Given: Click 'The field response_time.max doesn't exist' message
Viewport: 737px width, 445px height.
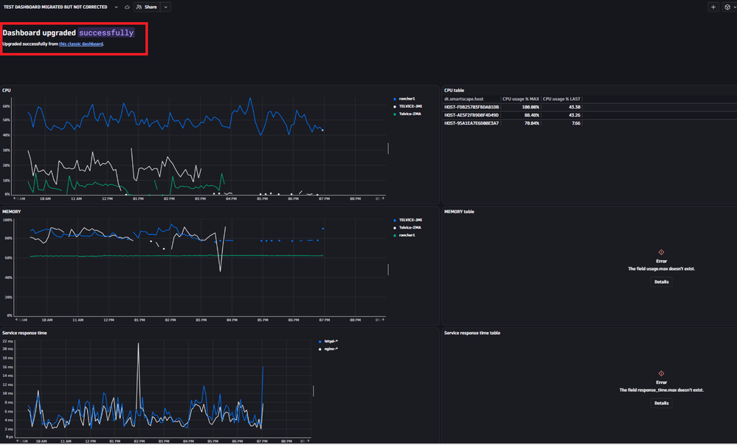Looking at the screenshot, I should (x=661, y=390).
